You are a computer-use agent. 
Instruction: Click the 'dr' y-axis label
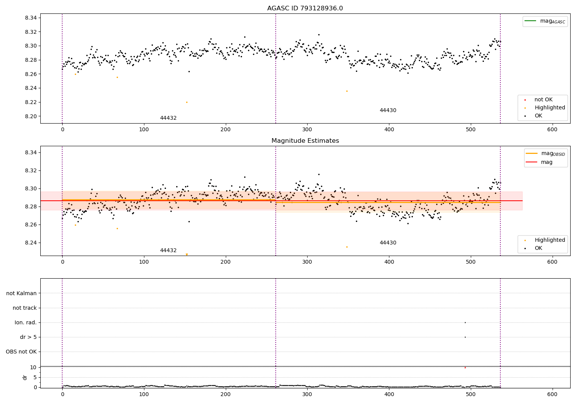click(25, 377)
